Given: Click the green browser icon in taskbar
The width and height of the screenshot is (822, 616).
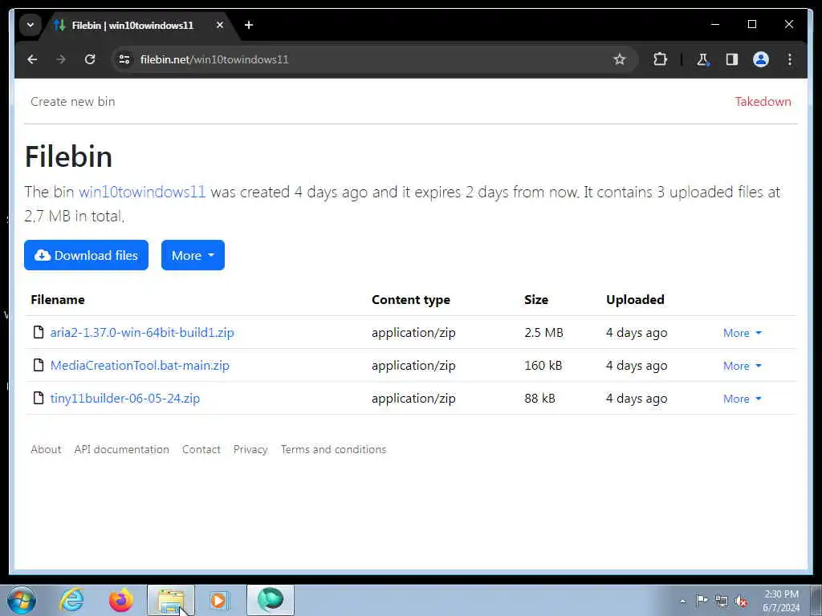Looking at the screenshot, I should point(271,599).
